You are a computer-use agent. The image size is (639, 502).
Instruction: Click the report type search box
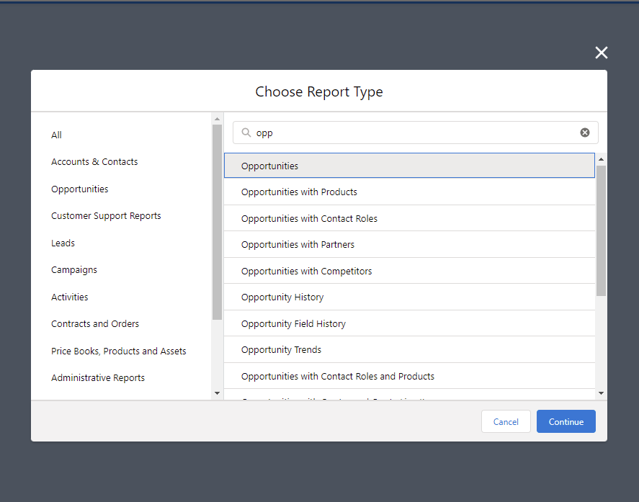pos(414,133)
